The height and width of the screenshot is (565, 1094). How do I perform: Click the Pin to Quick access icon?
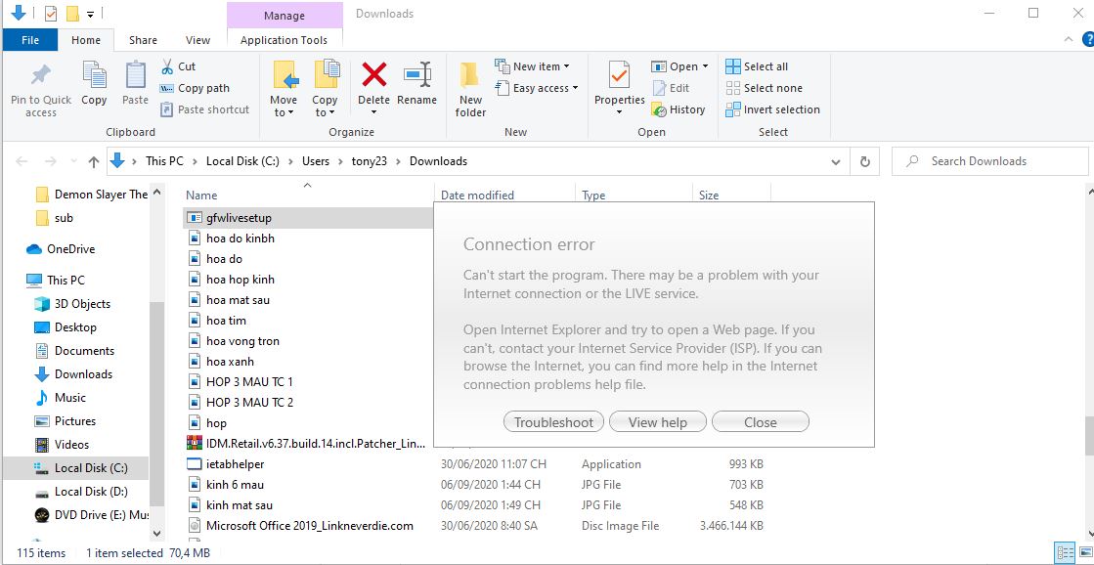pyautogui.click(x=40, y=76)
